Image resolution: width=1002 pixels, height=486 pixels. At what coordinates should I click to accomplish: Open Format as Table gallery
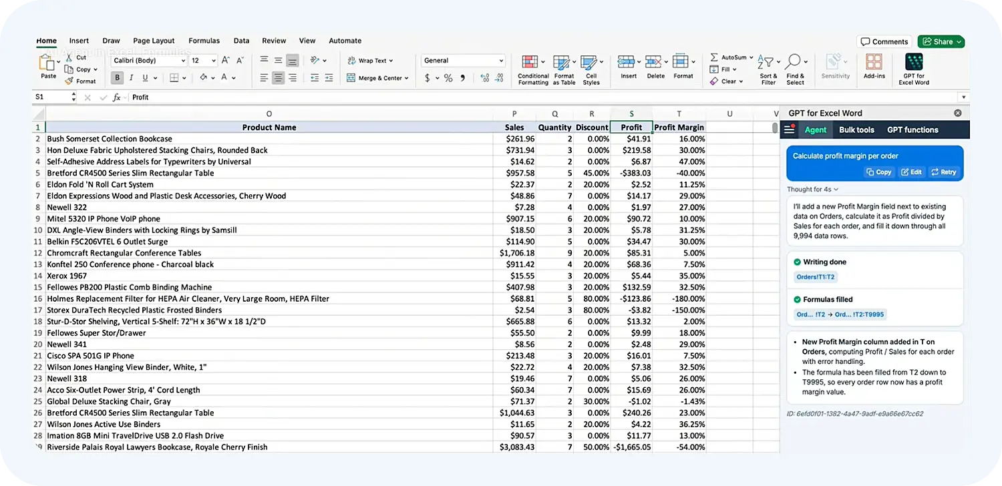[x=564, y=69]
